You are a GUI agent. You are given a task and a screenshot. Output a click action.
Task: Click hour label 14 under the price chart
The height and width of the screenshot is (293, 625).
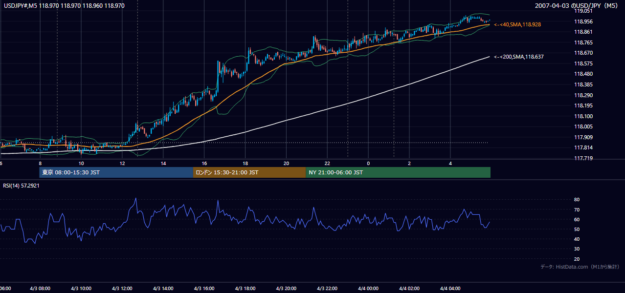163,164
